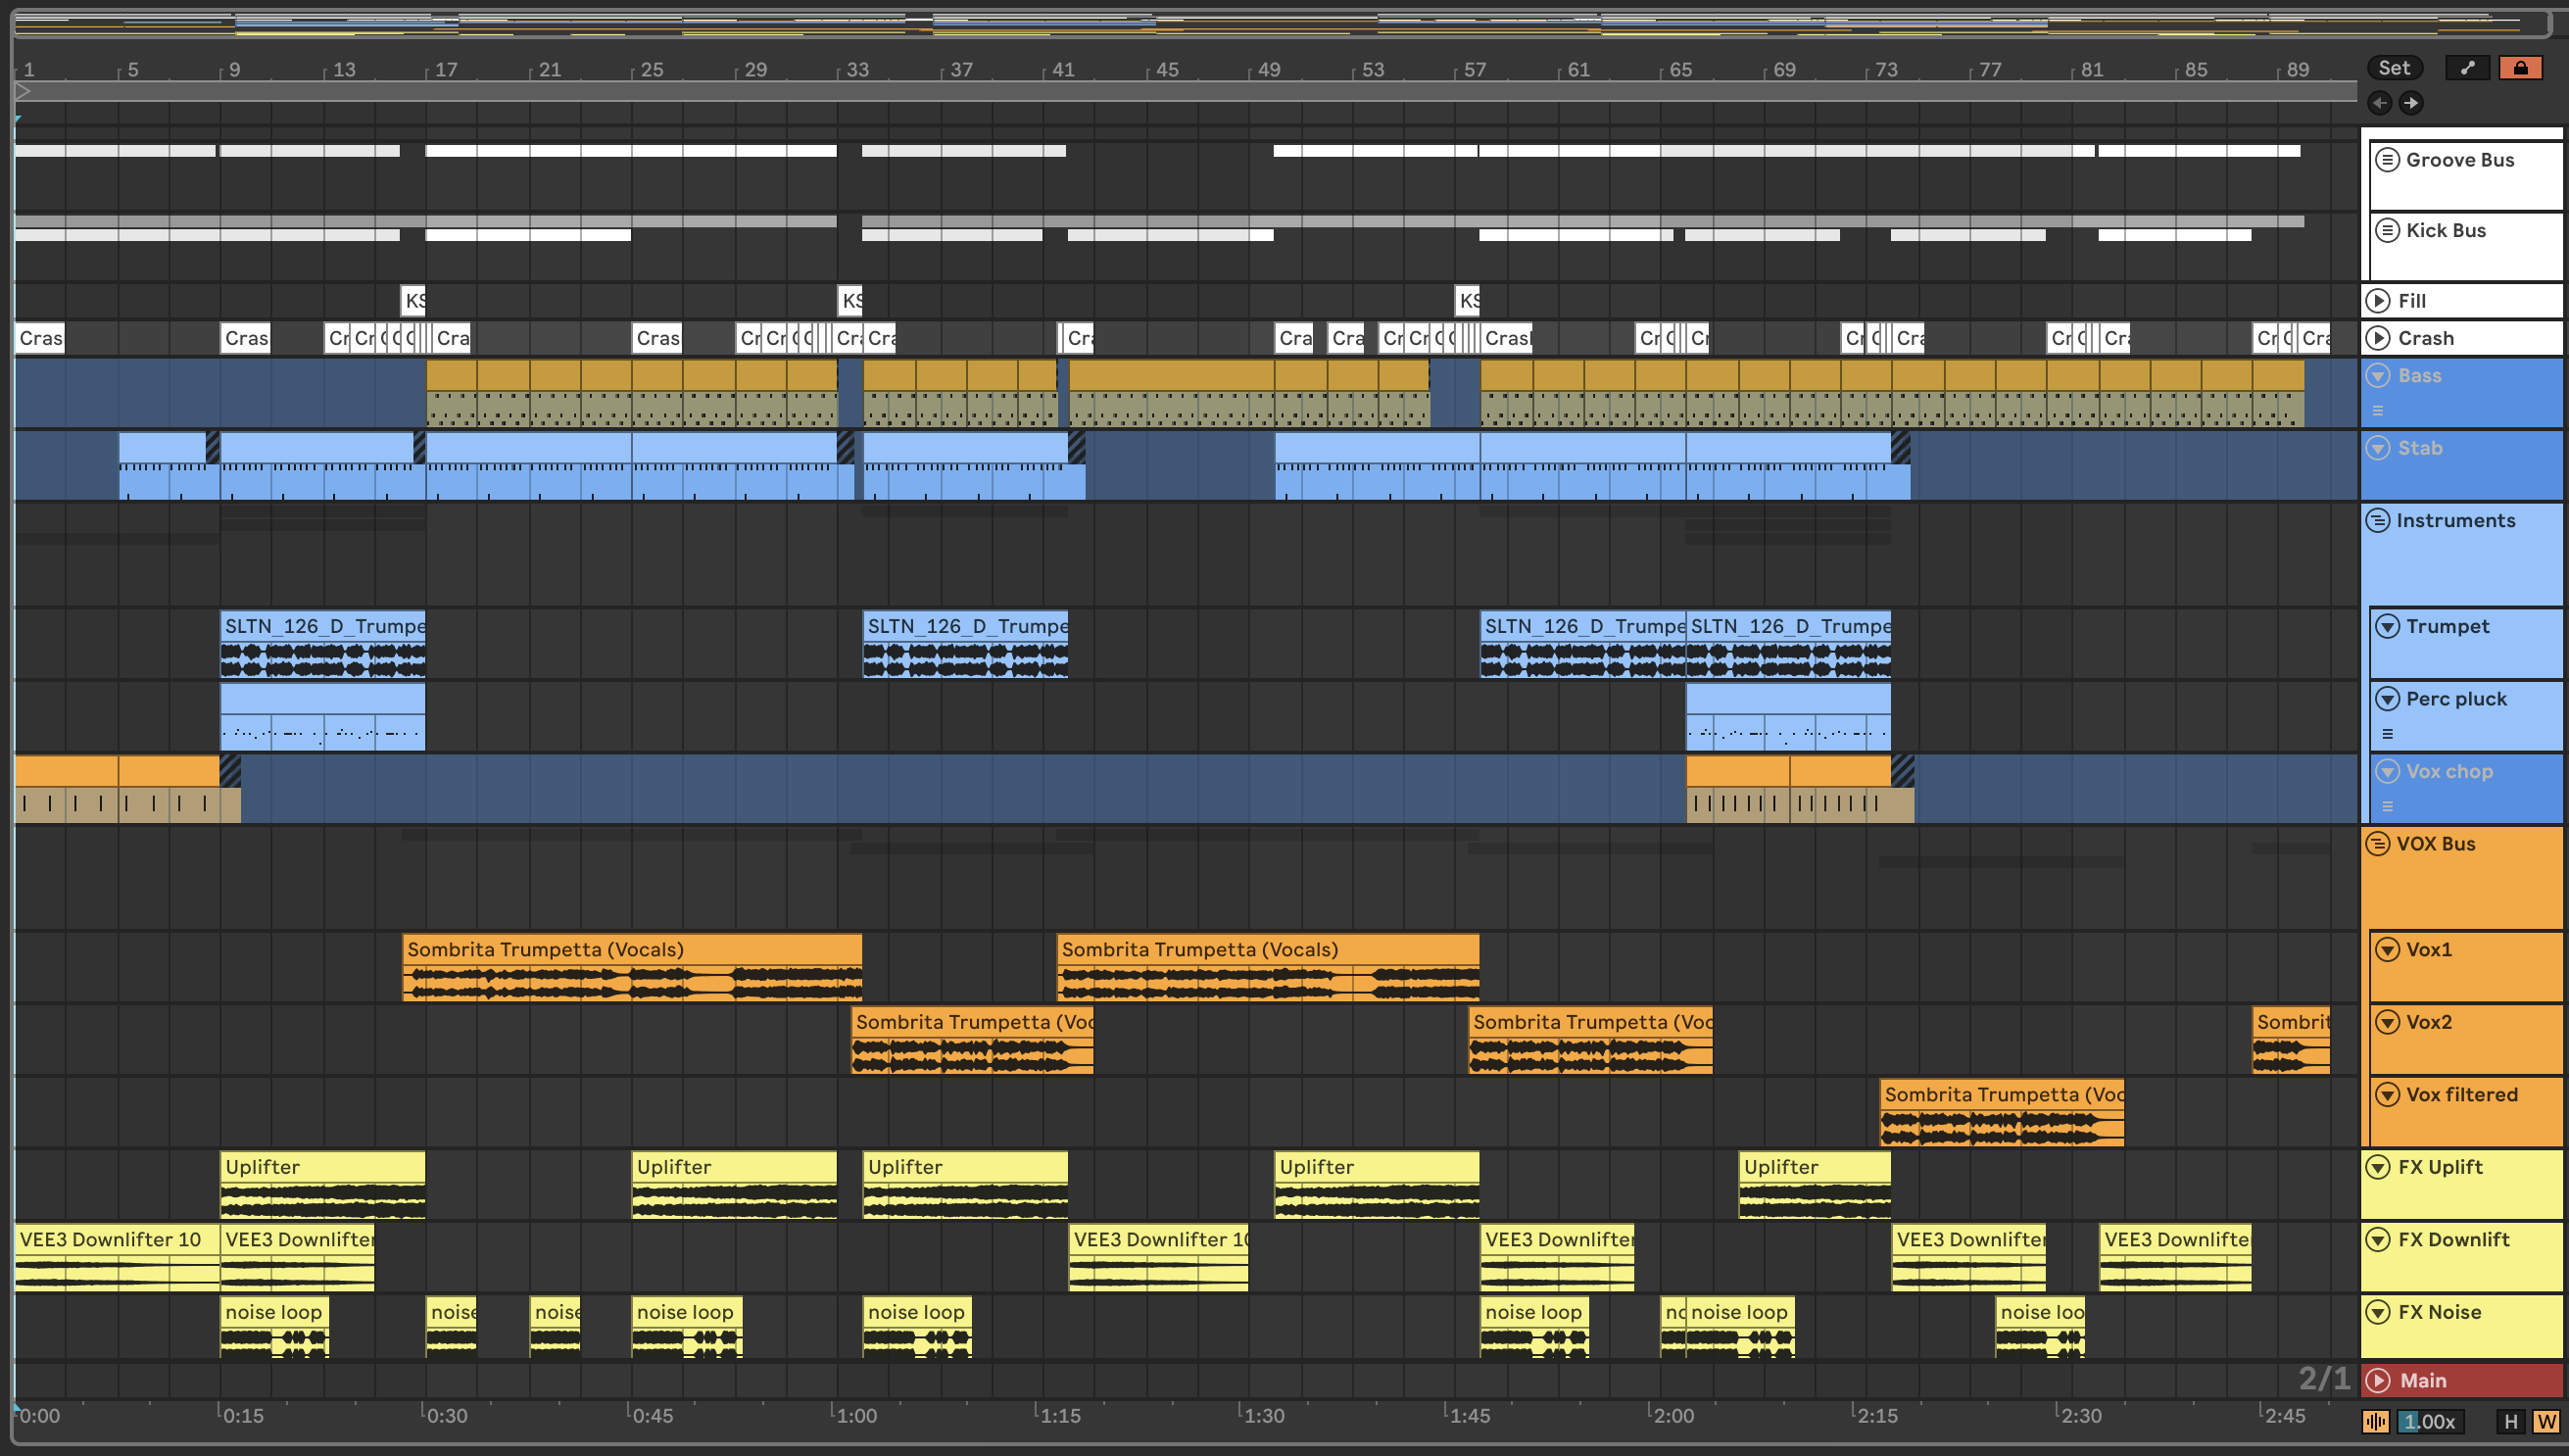Select the Trumpet track name

pos(2447,627)
